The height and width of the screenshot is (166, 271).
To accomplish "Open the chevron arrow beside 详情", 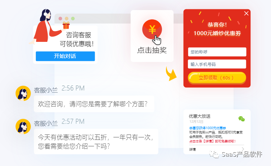I will 243,149.
